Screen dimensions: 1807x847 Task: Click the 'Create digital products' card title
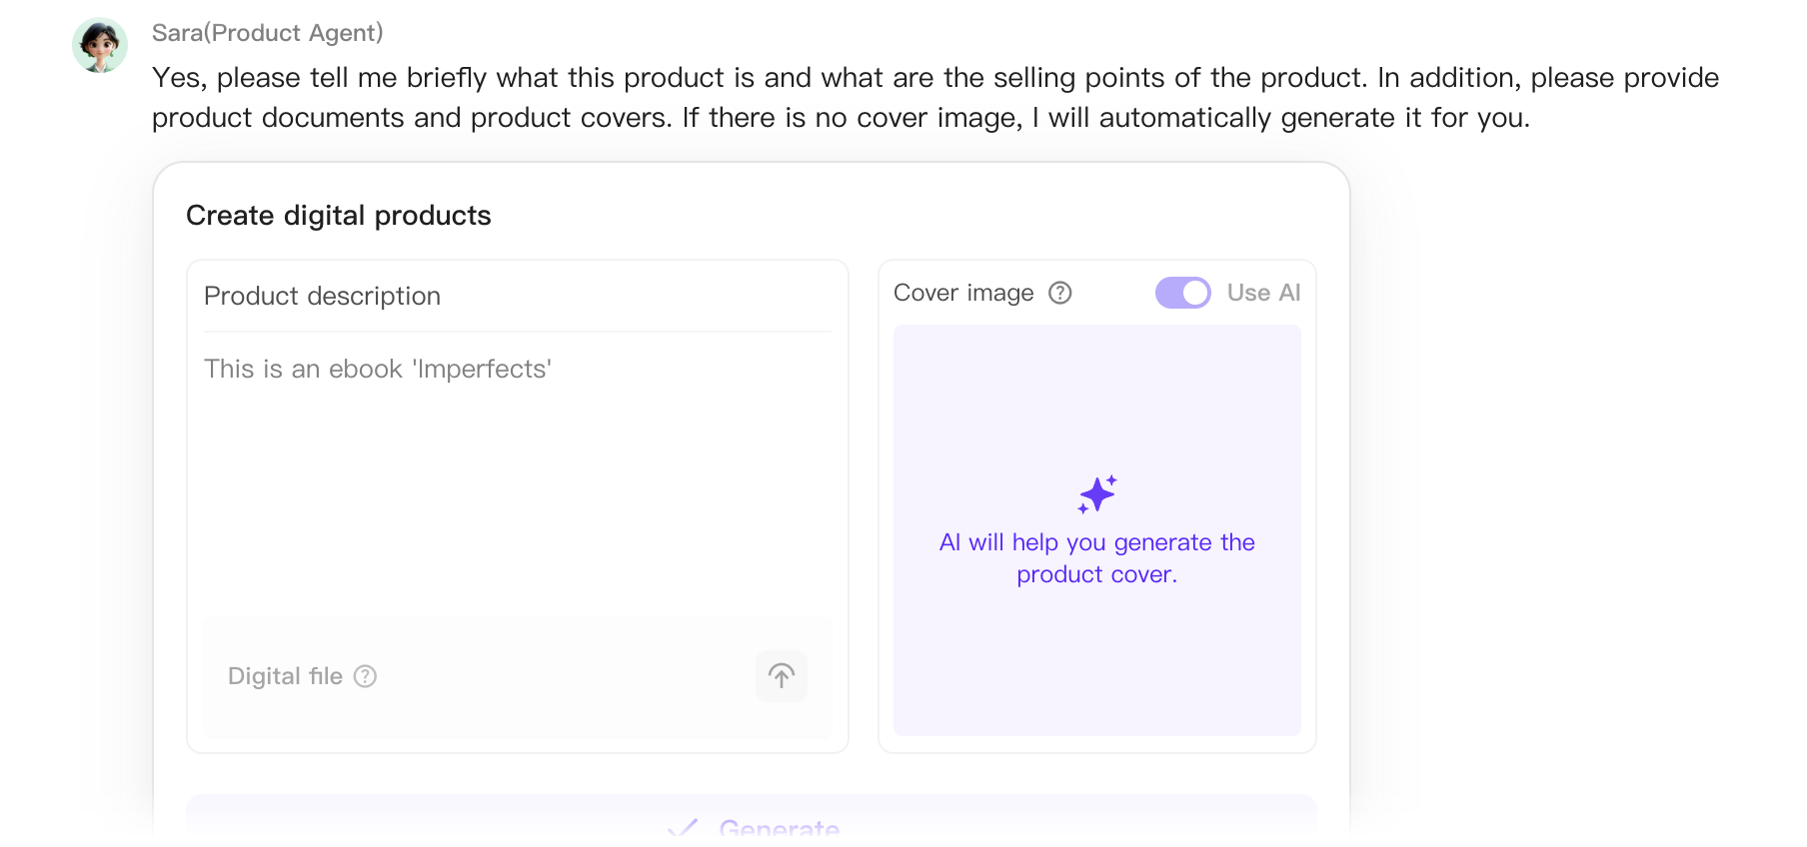[x=338, y=216]
